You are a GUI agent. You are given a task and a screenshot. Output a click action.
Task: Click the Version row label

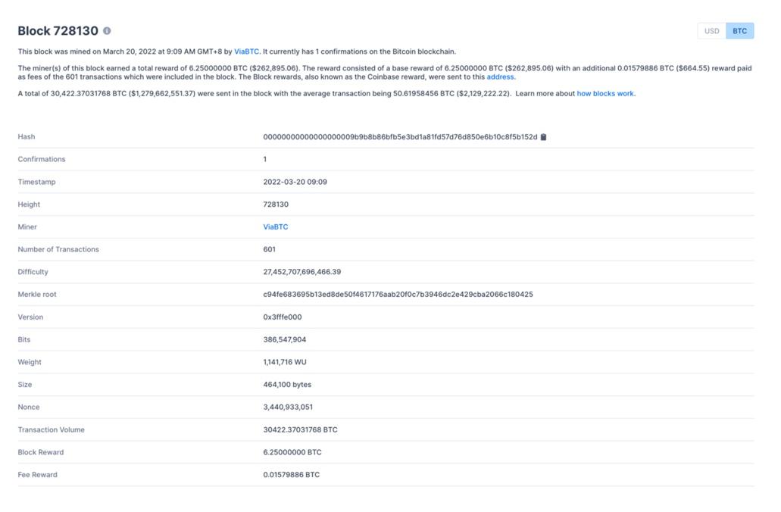[x=30, y=317]
